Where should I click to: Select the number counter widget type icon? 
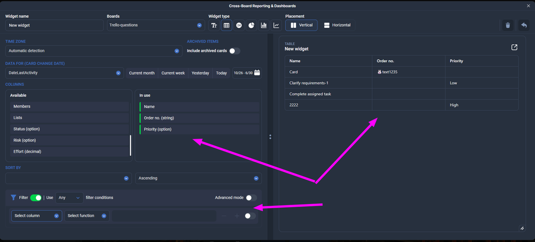[239, 25]
